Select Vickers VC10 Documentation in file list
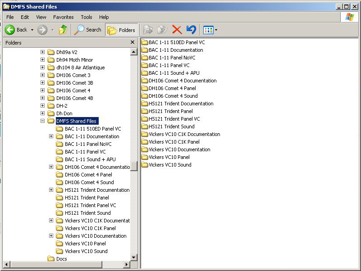 pos(179,149)
